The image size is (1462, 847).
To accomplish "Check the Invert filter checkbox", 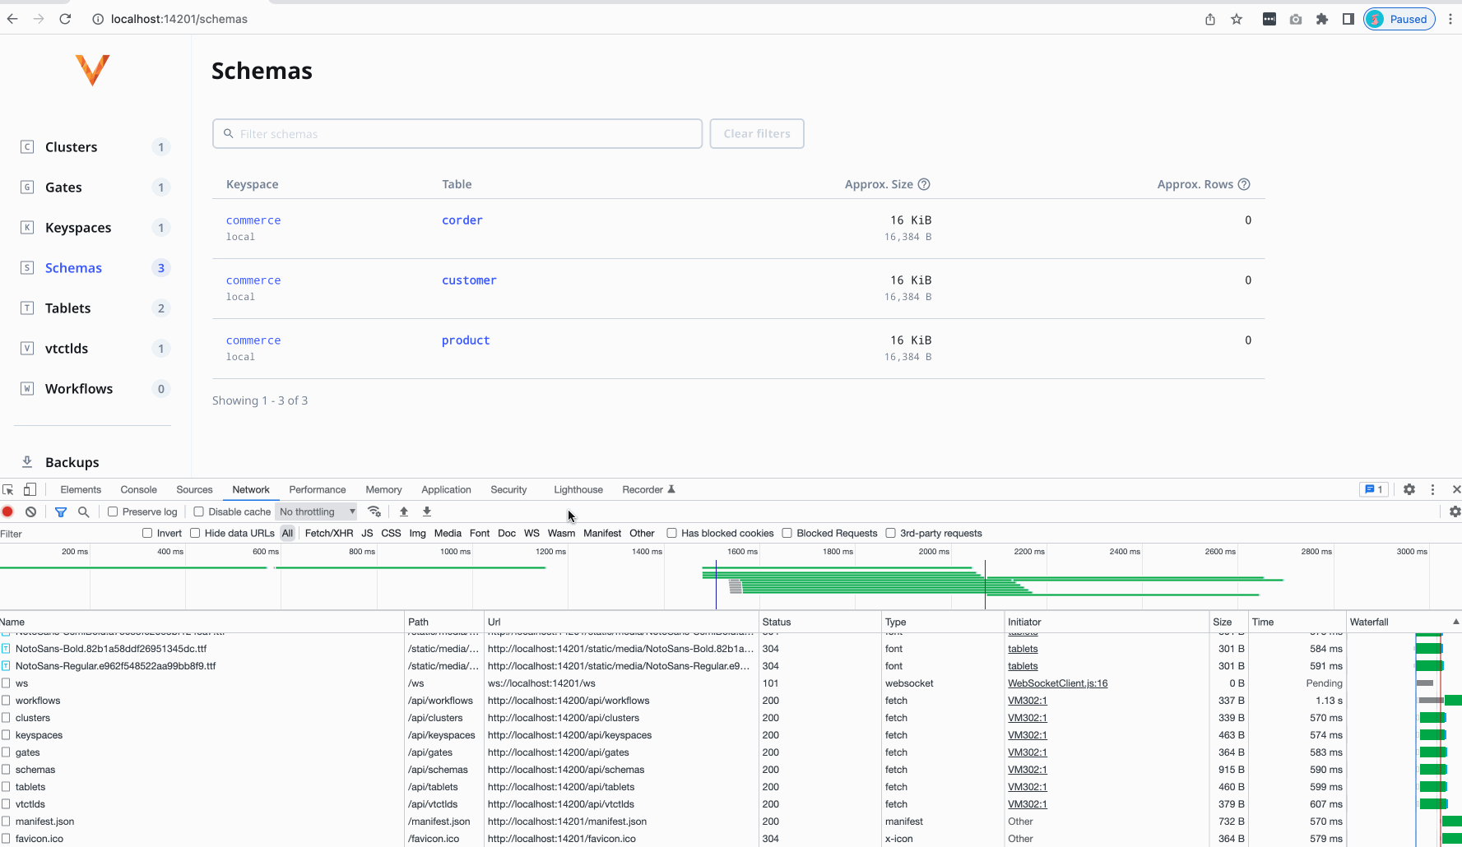I will [x=147, y=533].
